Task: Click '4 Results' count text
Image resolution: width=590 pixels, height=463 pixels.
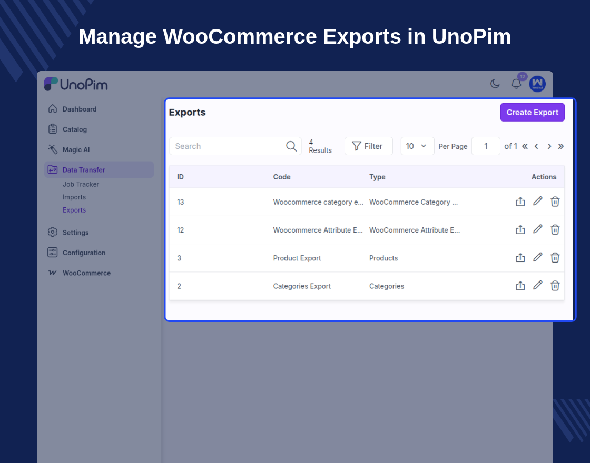Action: pos(320,146)
